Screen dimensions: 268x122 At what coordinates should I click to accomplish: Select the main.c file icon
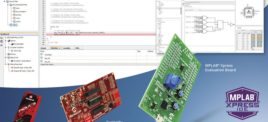coord(11,25)
